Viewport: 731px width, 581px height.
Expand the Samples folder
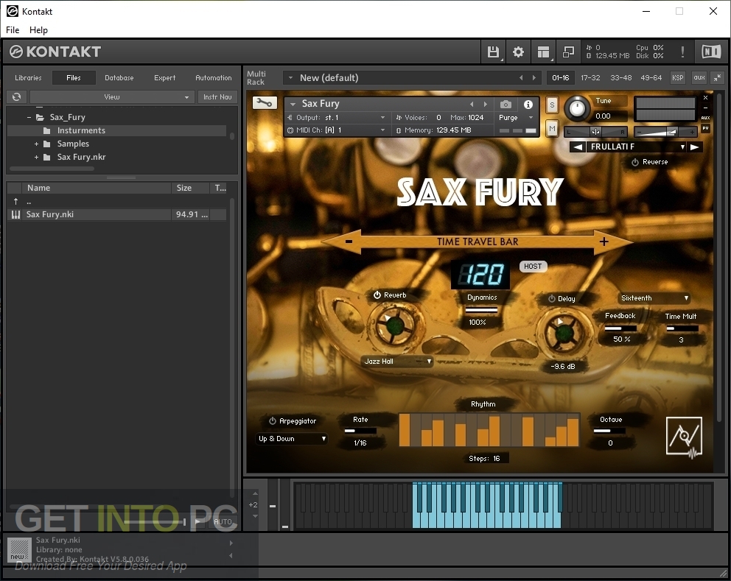(x=36, y=144)
